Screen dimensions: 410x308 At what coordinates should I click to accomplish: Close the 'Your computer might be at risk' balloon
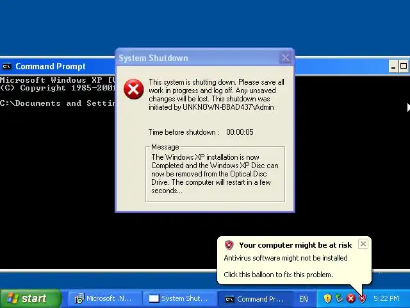(363, 244)
